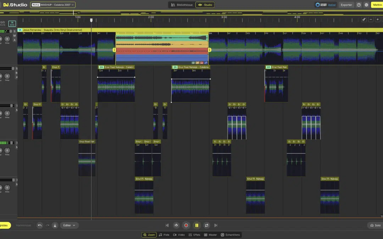Click the 3:00 mark on the timeline ruler
This screenshot has width=383, height=239.
pos(224,17)
